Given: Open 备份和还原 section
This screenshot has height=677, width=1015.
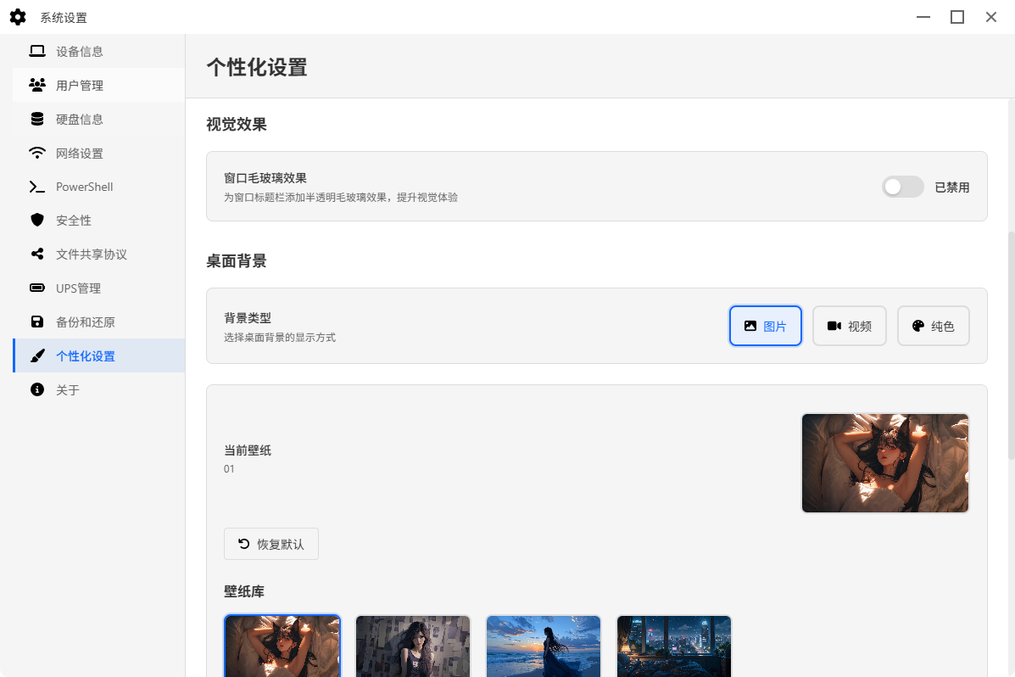Looking at the screenshot, I should 99,322.
